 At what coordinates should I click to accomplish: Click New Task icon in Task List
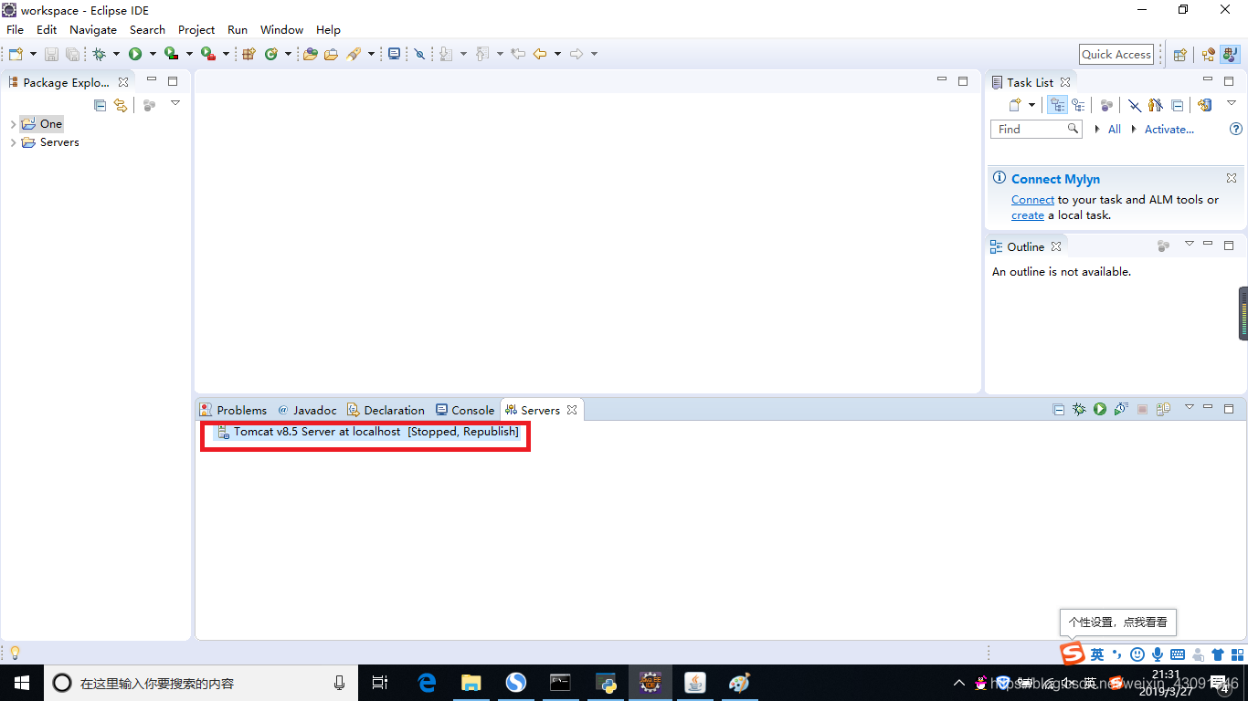point(1014,105)
